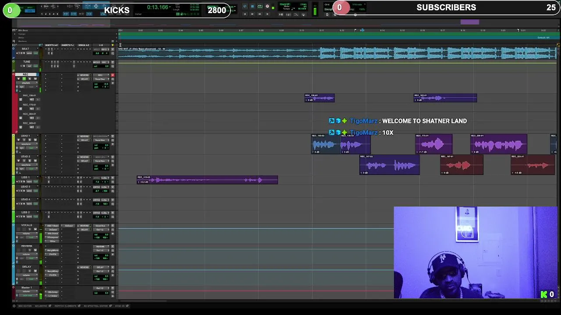Image resolution: width=561 pixels, height=315 pixels.
Task: Click Return to Zero transport button
Action: coord(245,14)
